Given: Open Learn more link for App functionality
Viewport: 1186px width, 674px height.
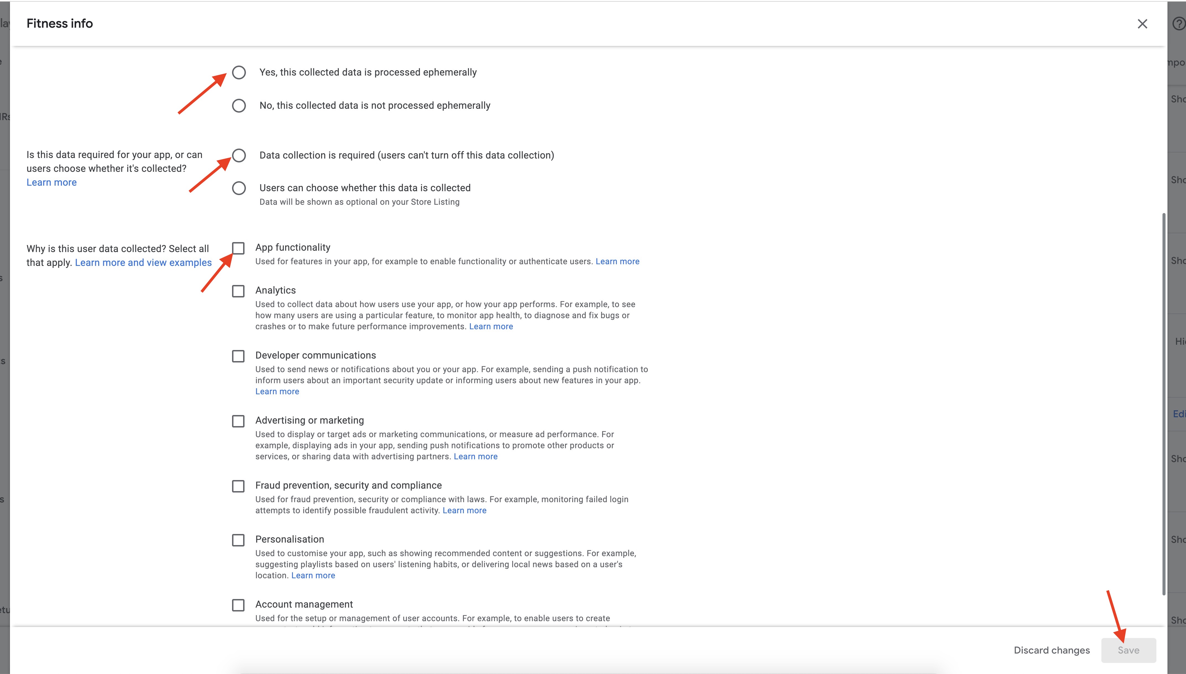Looking at the screenshot, I should pos(617,261).
